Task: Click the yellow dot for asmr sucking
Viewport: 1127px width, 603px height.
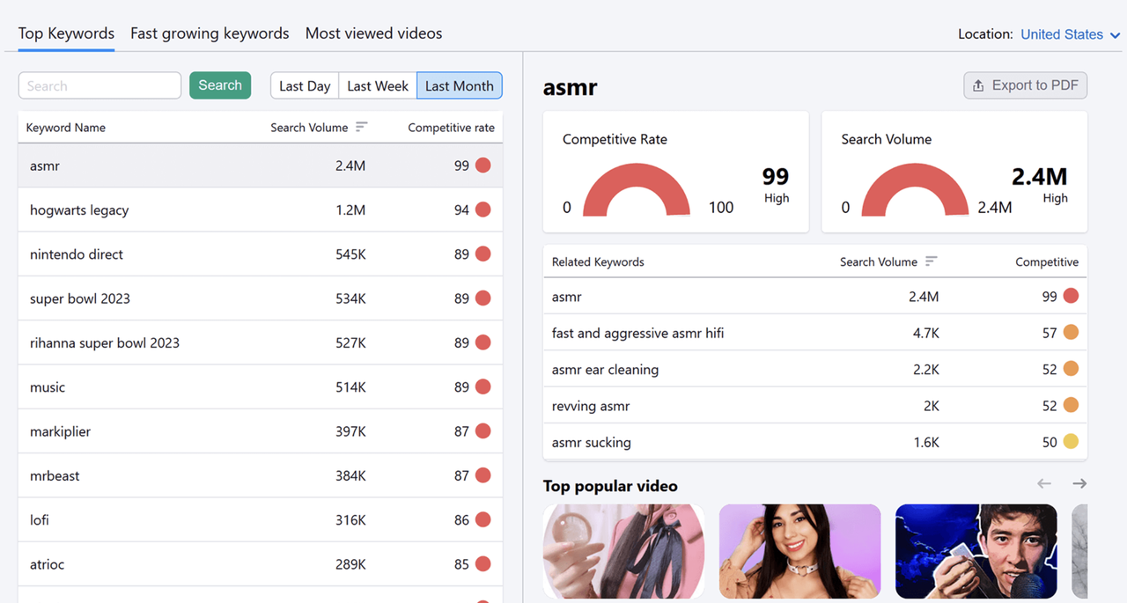Action: point(1071,442)
